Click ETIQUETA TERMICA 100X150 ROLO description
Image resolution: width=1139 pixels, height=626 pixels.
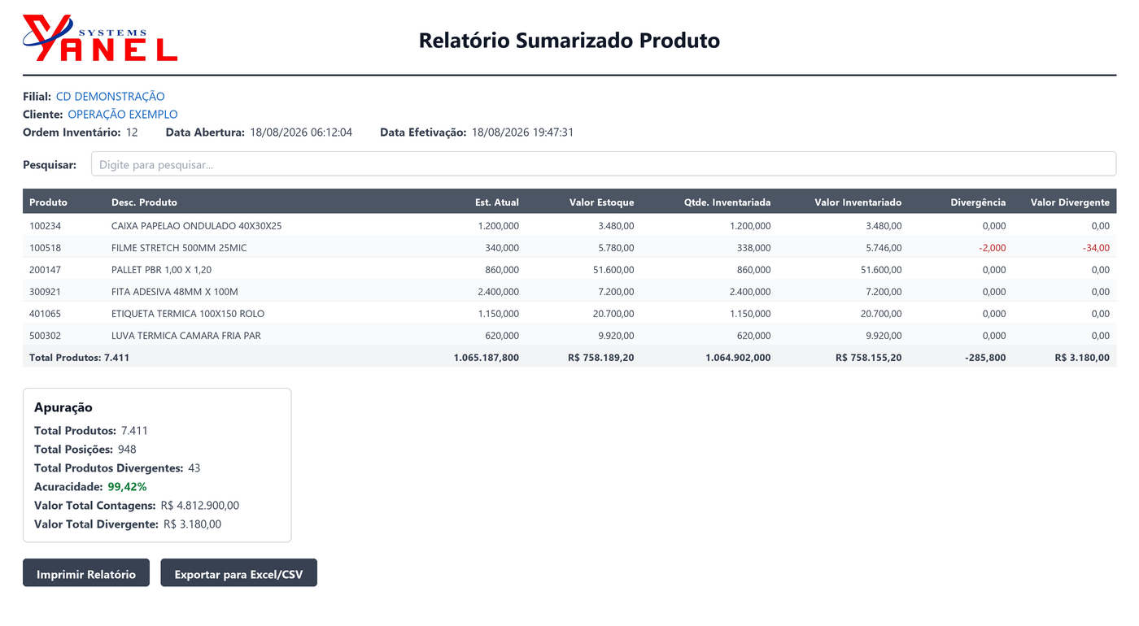point(188,314)
